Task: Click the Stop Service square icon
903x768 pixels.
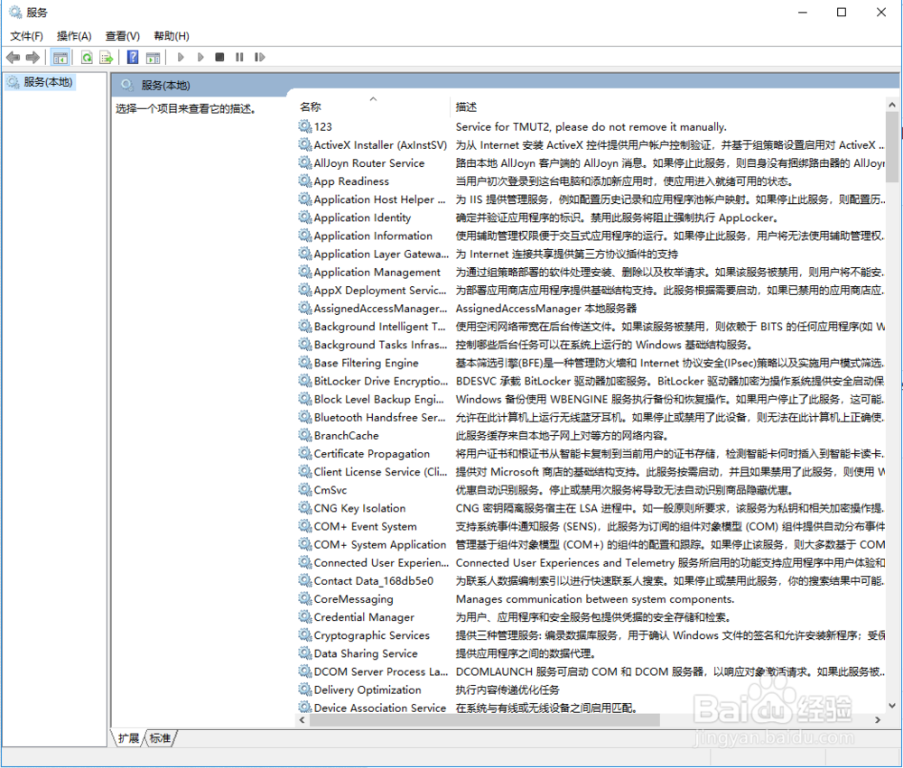Action: (219, 57)
